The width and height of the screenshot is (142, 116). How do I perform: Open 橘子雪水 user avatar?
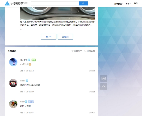13,62
